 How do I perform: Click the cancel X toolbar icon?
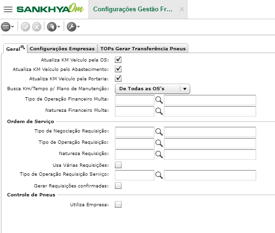point(37,27)
